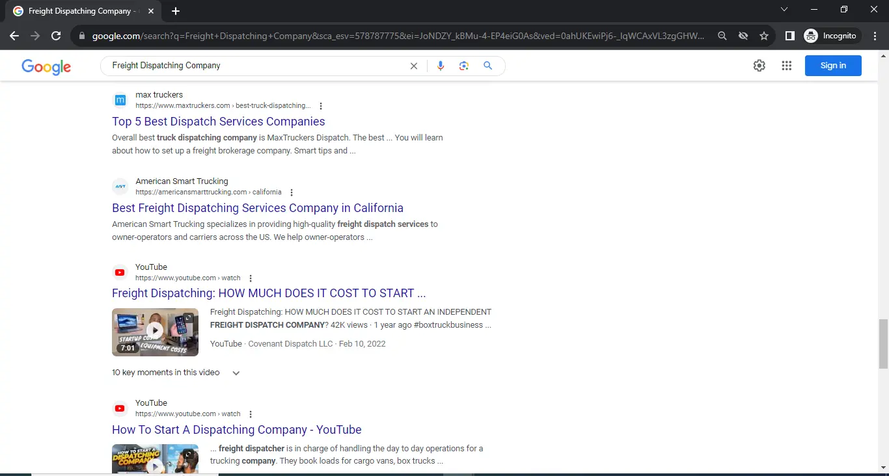This screenshot has height=476, width=889.
Task: Click the Sign in button
Action: pyautogui.click(x=832, y=66)
